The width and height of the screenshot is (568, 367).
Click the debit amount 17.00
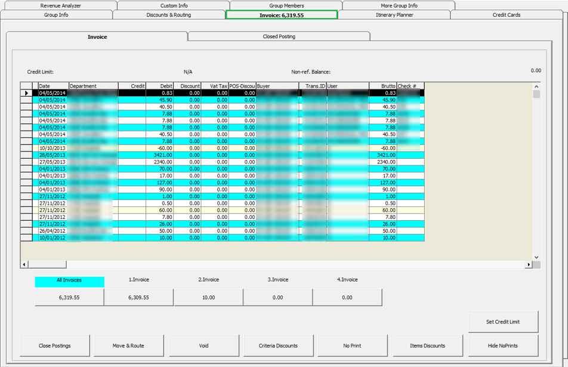(160, 175)
